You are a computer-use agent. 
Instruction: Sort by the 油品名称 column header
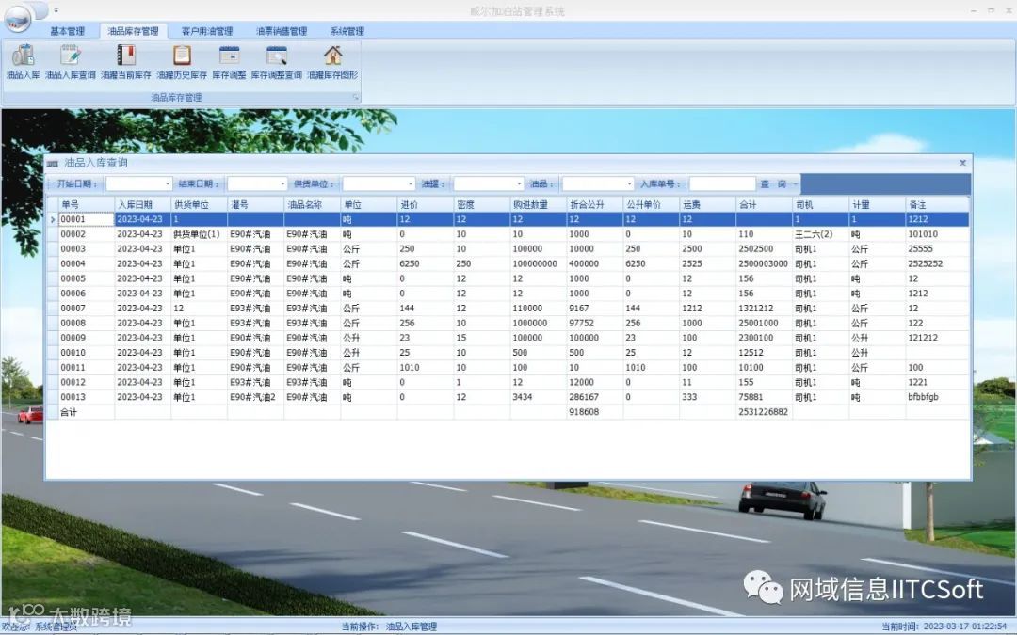(x=312, y=205)
